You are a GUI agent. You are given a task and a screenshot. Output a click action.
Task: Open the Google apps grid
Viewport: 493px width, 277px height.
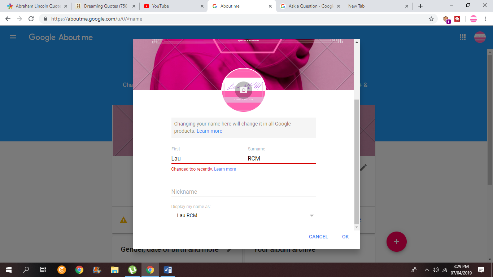click(x=462, y=37)
